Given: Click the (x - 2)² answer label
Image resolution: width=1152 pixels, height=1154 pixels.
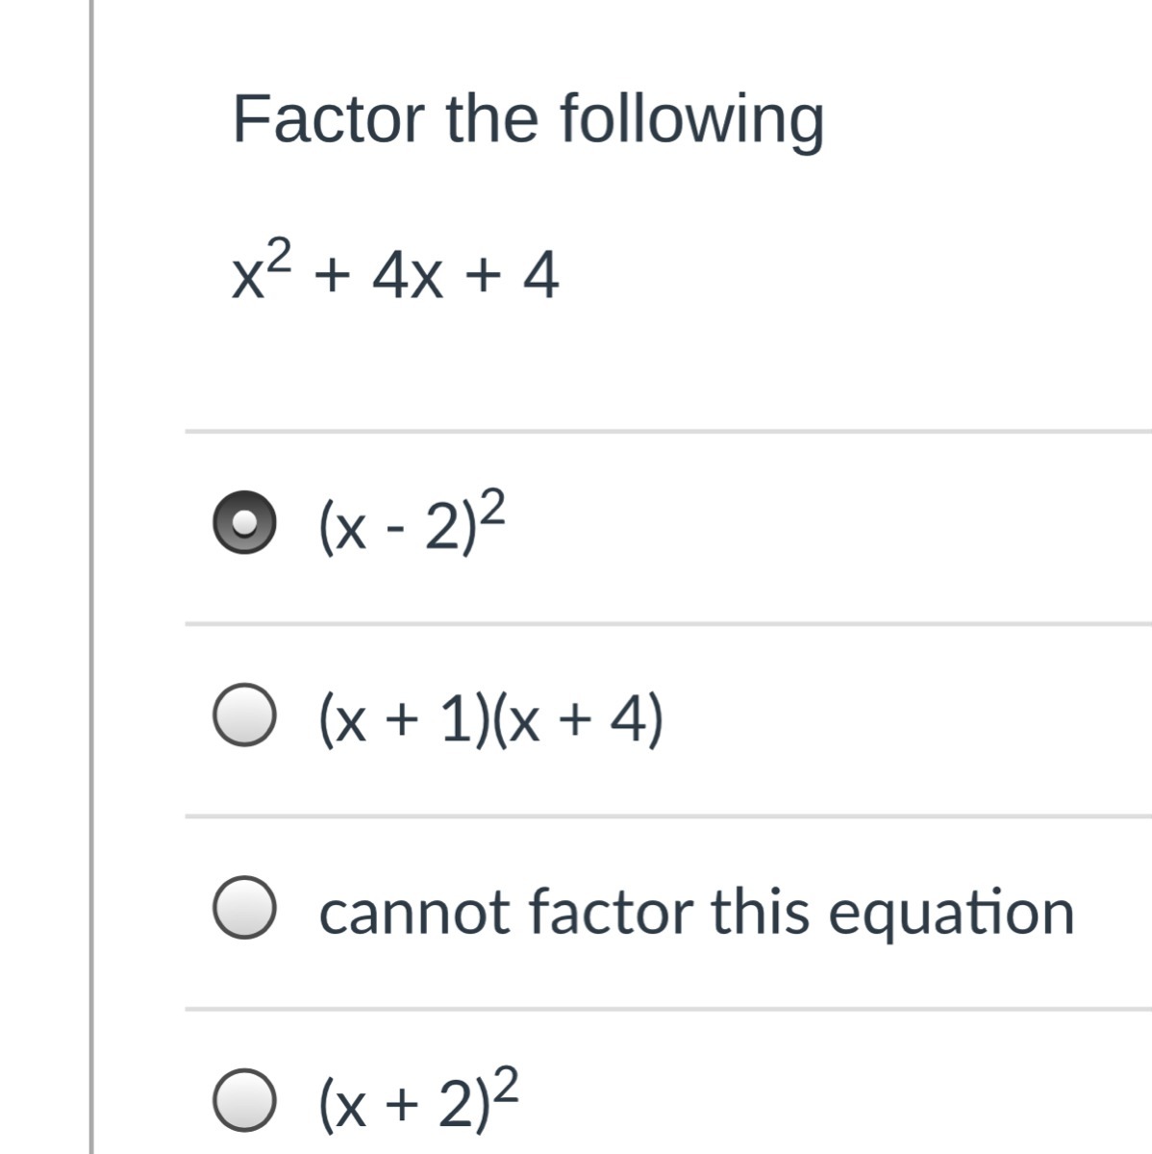Looking at the screenshot, I should click(x=411, y=525).
